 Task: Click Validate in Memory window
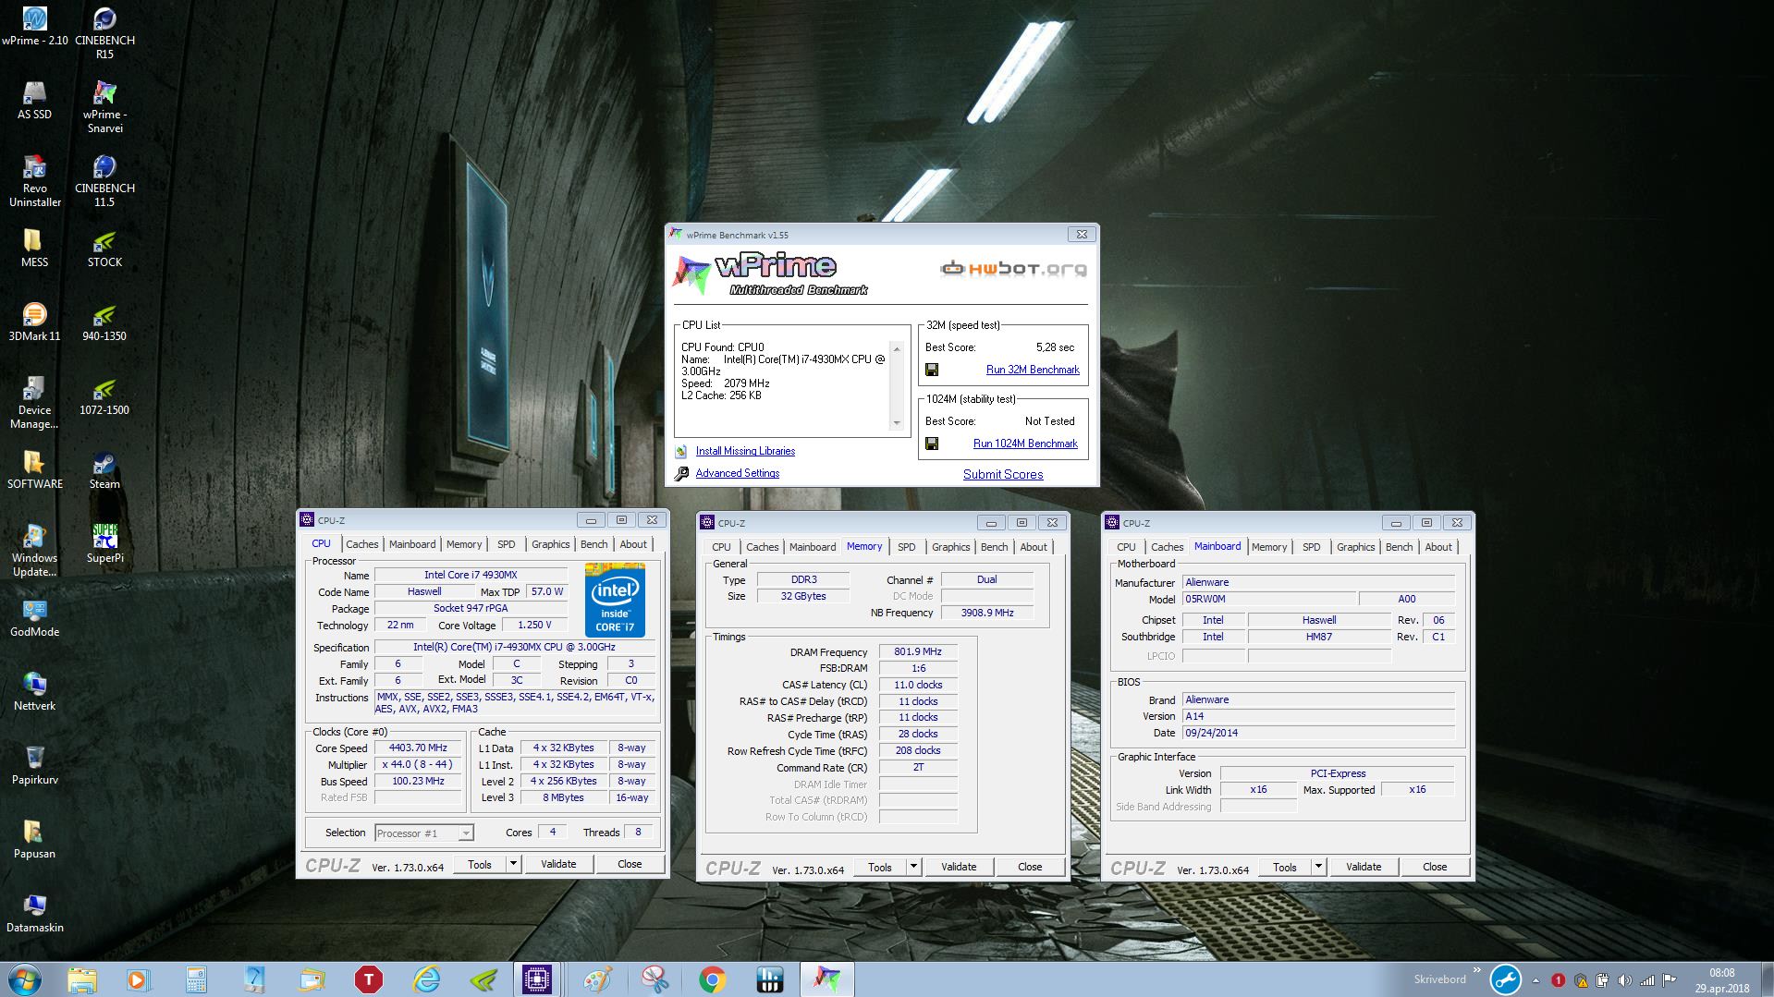959,867
